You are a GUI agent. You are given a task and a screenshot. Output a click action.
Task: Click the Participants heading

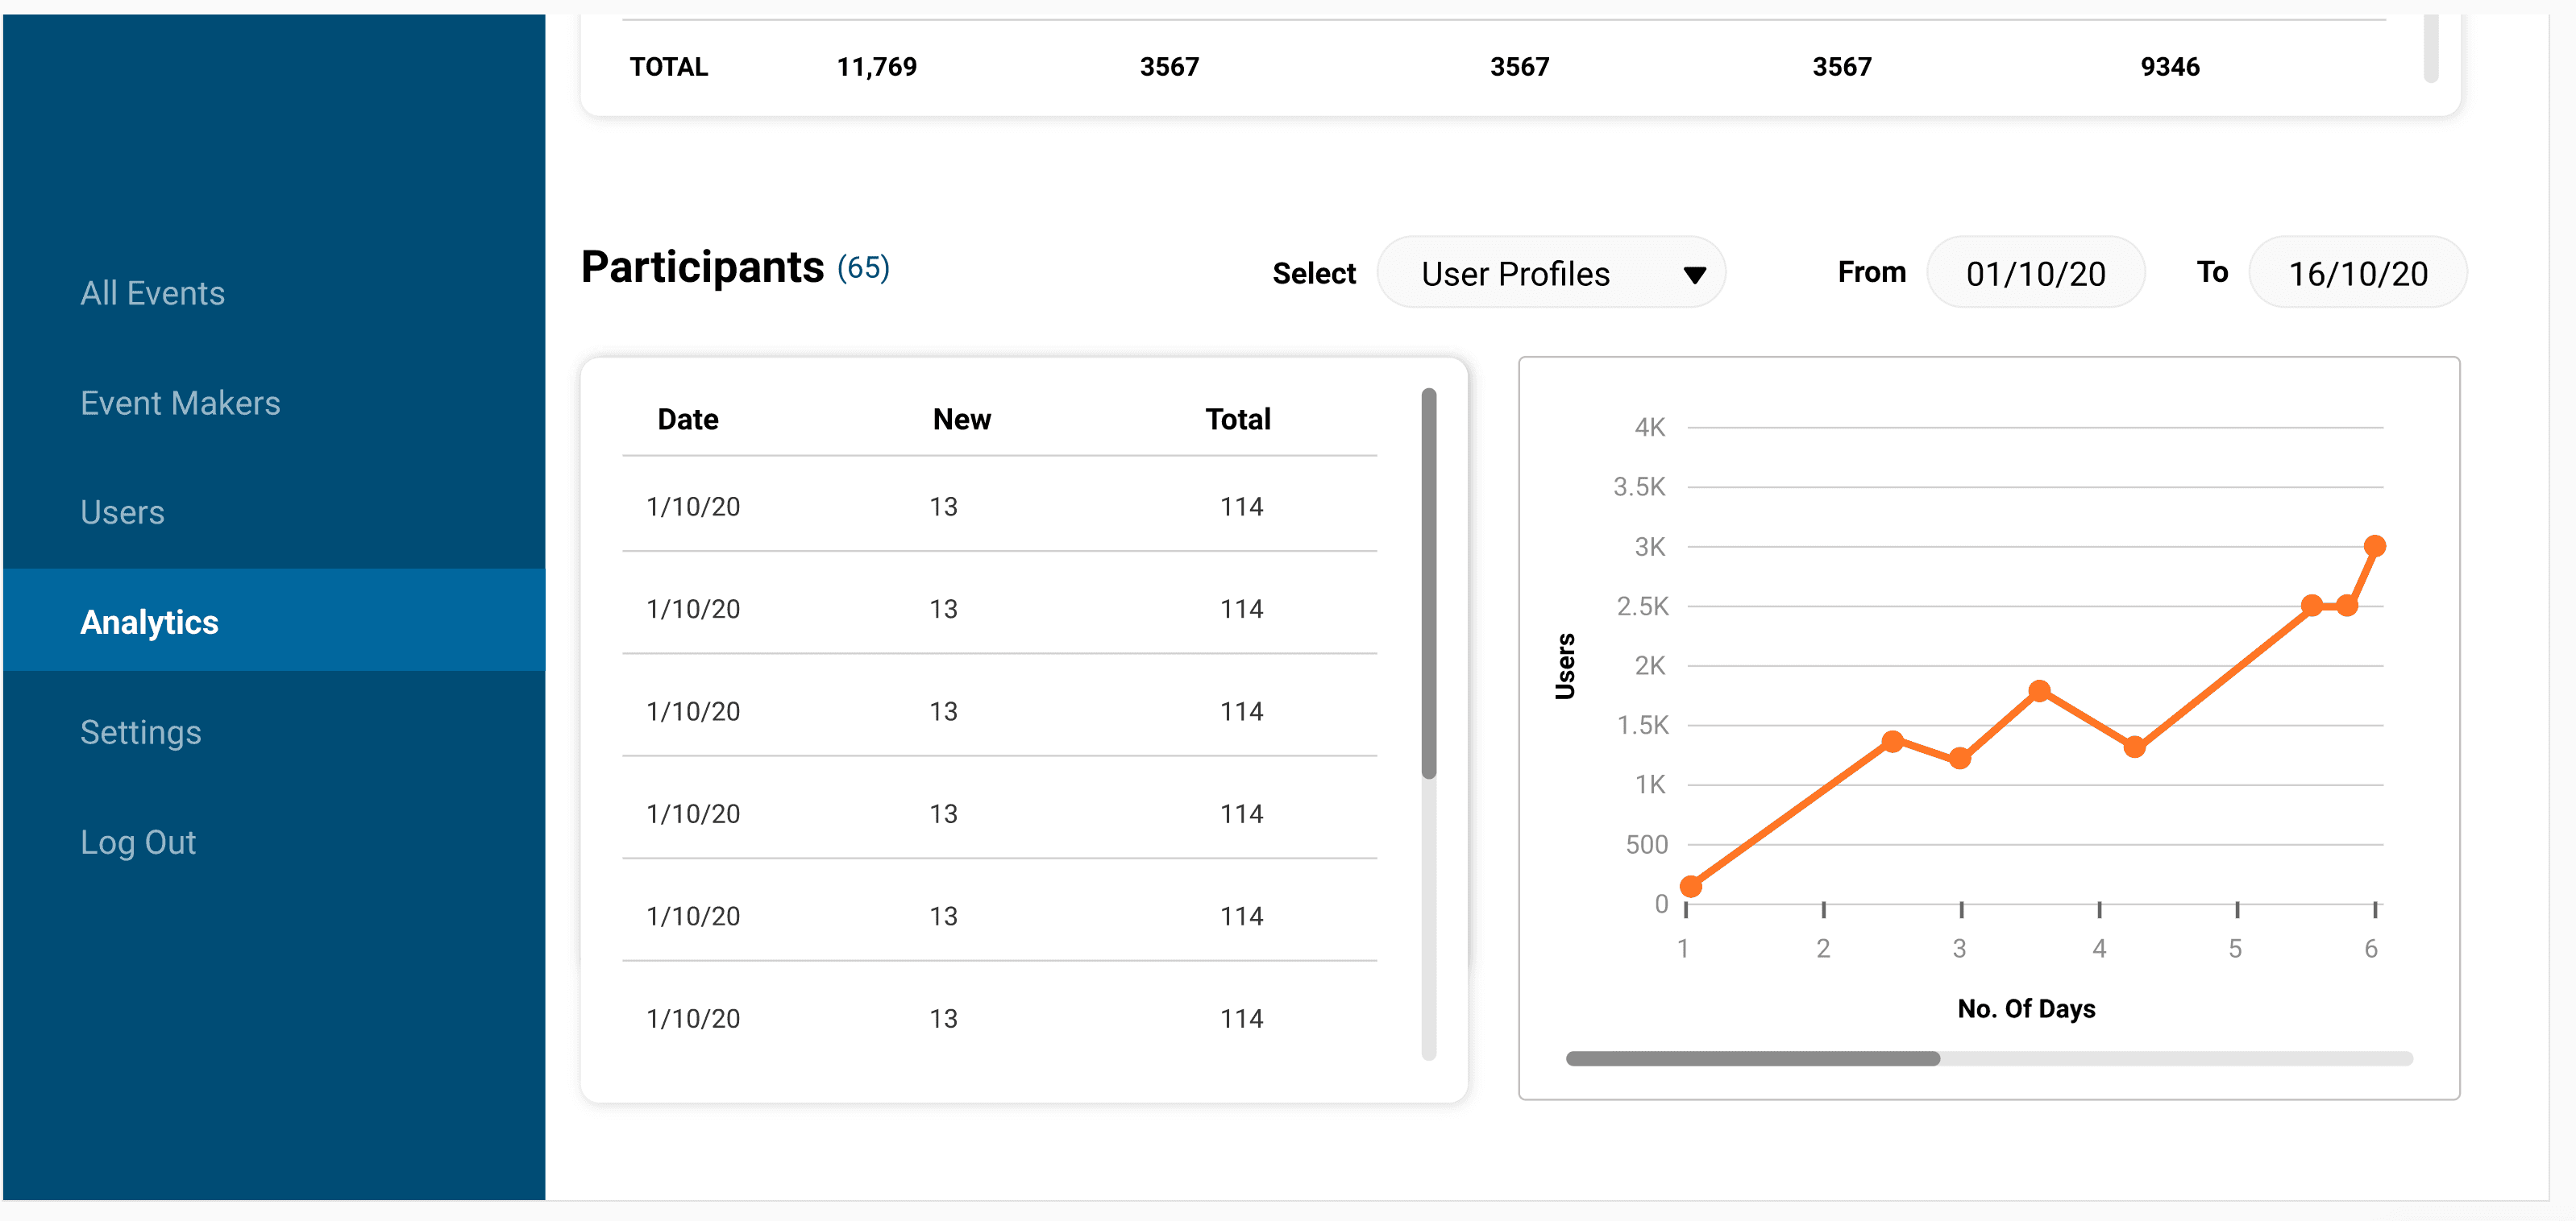703,267
